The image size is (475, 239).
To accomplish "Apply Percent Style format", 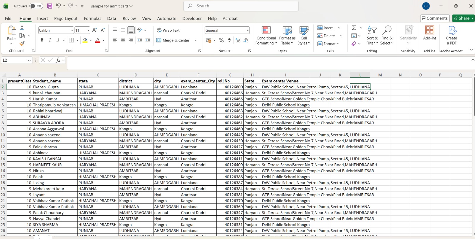I will [221, 40].
